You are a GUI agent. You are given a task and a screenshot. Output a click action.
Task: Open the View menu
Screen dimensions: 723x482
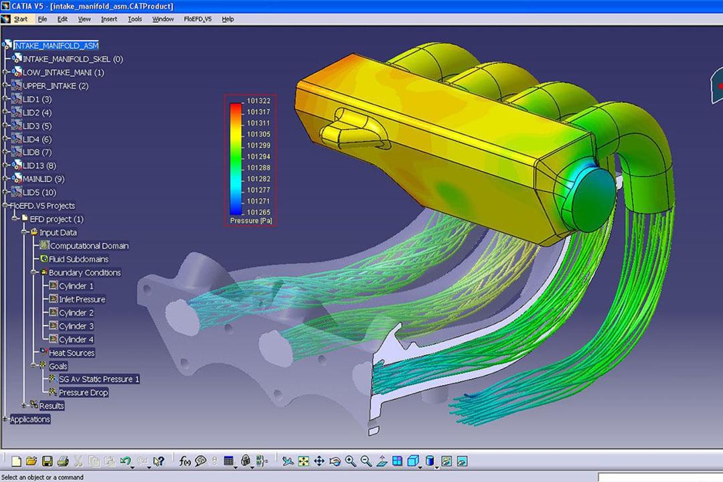point(84,19)
